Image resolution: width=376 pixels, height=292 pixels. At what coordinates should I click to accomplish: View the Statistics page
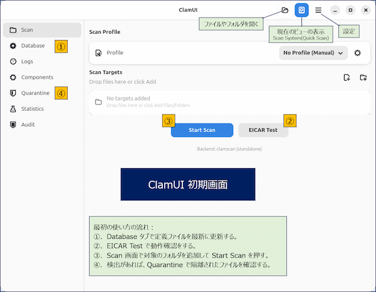pos(42,109)
